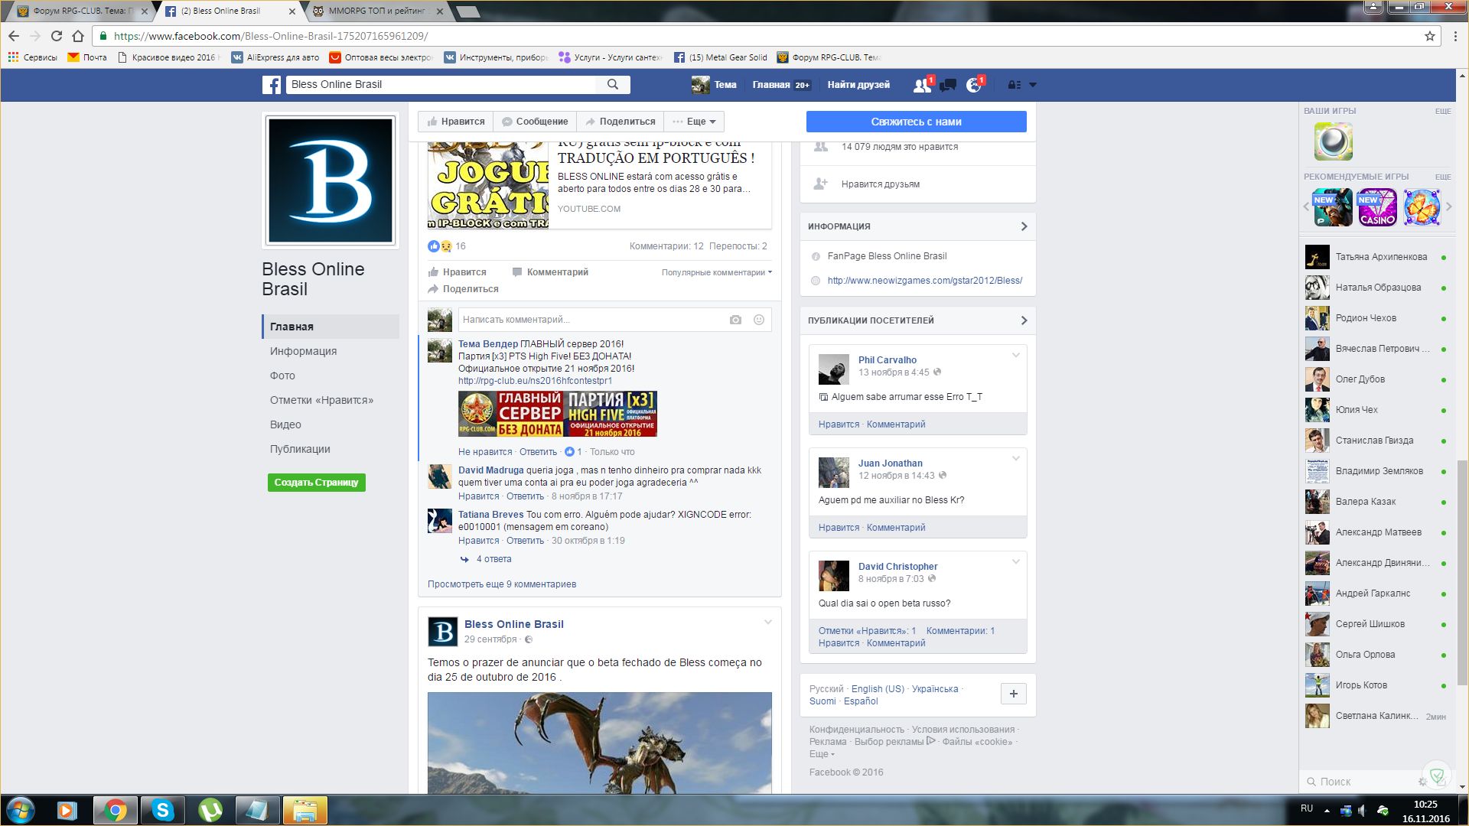Screen dimensions: 1469x826
Task: Open first game icon under Ваши игры
Action: tap(1334, 141)
